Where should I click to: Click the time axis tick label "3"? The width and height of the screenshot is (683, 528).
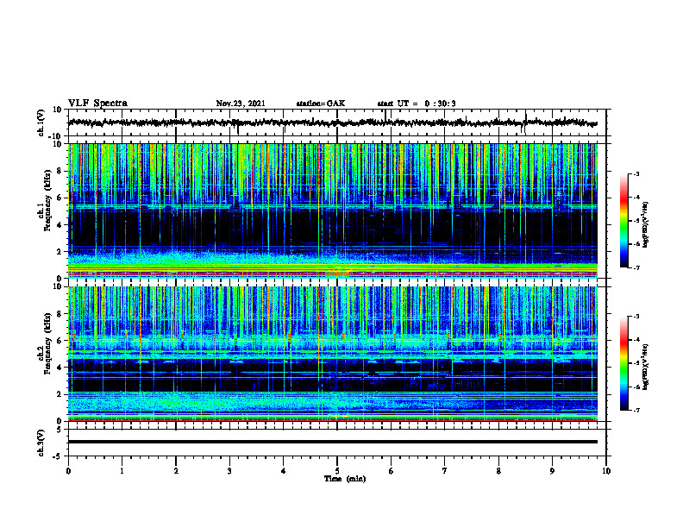[x=229, y=471]
